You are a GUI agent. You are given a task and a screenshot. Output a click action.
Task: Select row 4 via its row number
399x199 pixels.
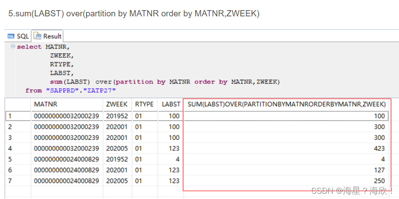(x=11, y=149)
